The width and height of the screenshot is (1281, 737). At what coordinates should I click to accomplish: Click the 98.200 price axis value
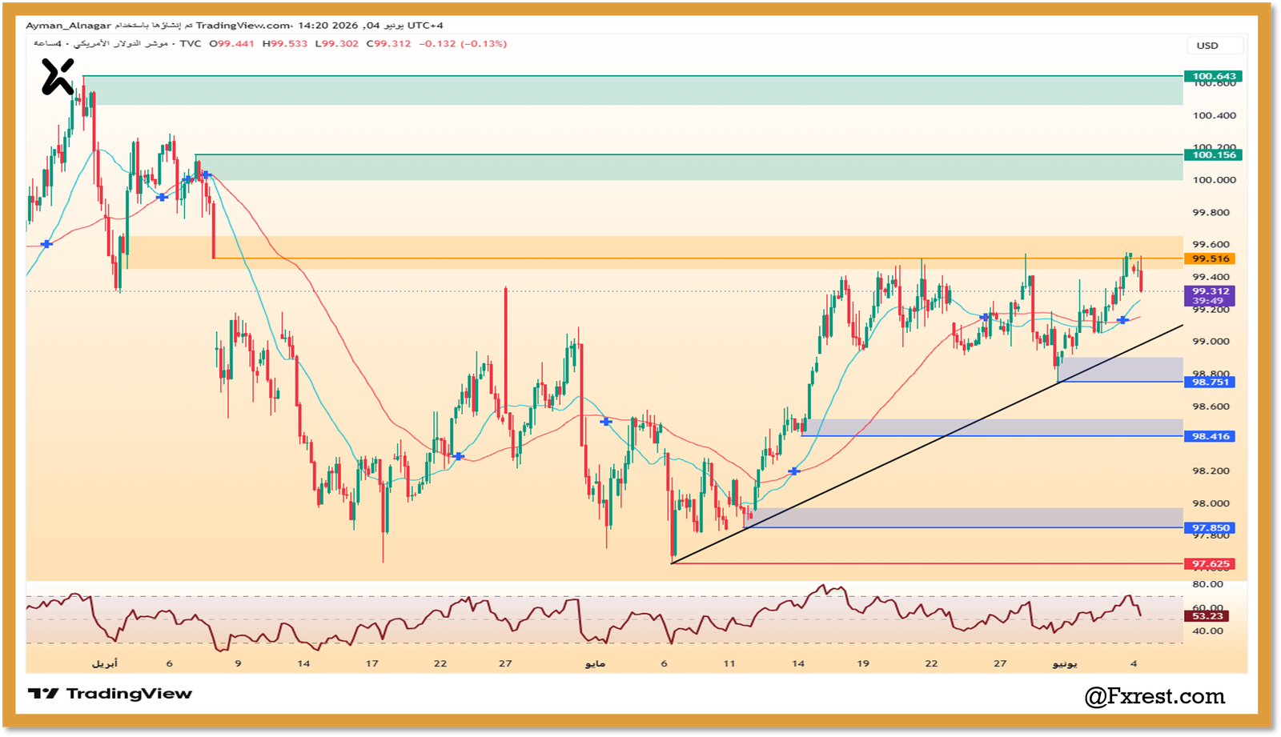pos(1211,471)
